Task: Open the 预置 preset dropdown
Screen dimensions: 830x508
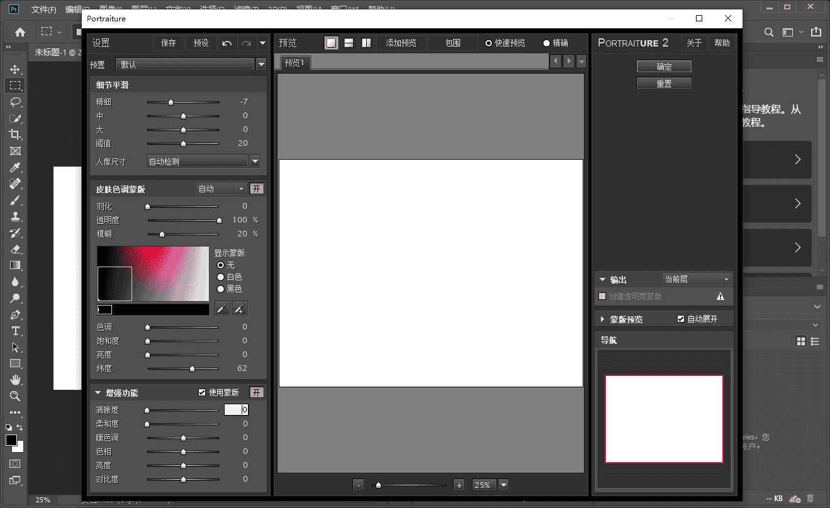Action: 262,64
